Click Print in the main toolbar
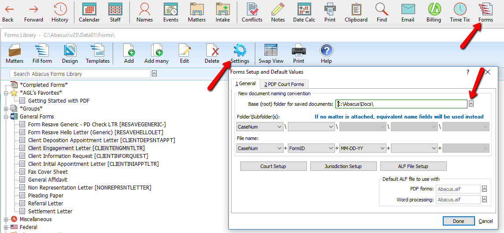Image resolution: width=504 pixels, height=233 pixels. tap(330, 12)
